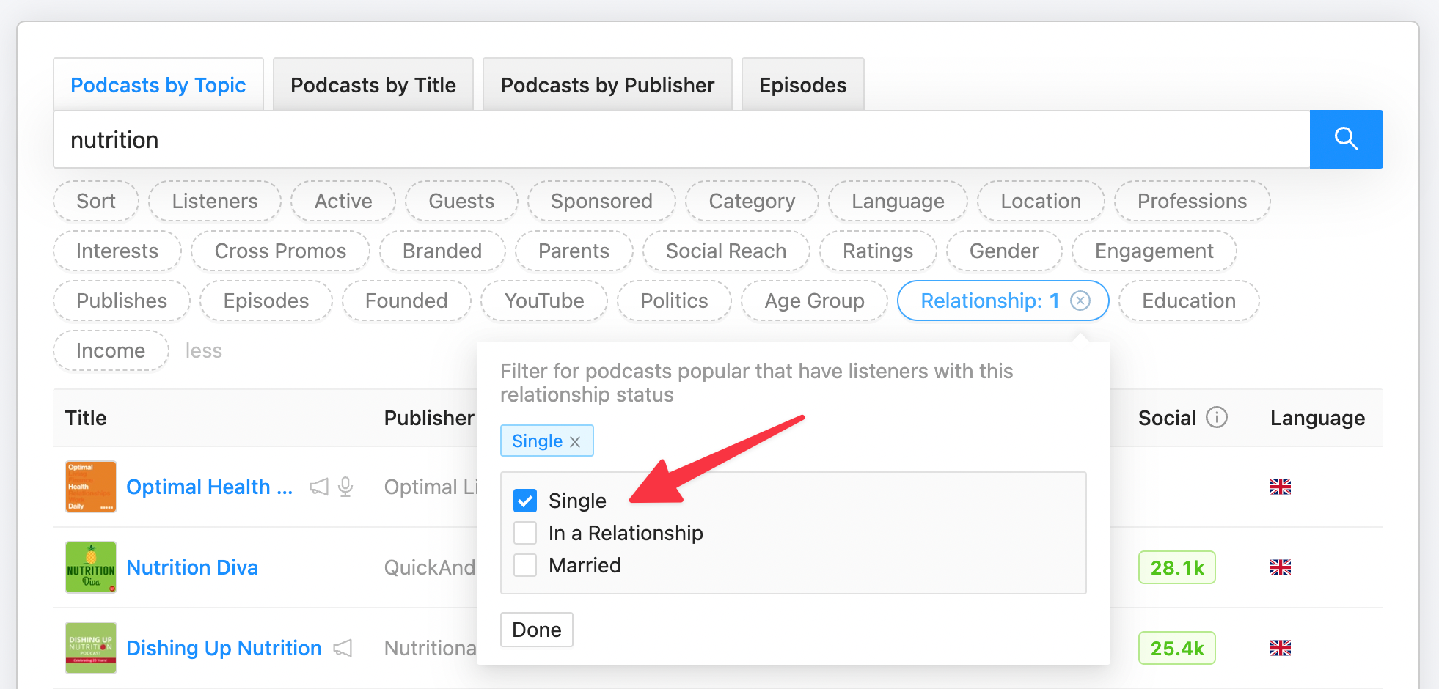This screenshot has height=689, width=1439.
Task: Click the Publisher column header
Action: [429, 418]
